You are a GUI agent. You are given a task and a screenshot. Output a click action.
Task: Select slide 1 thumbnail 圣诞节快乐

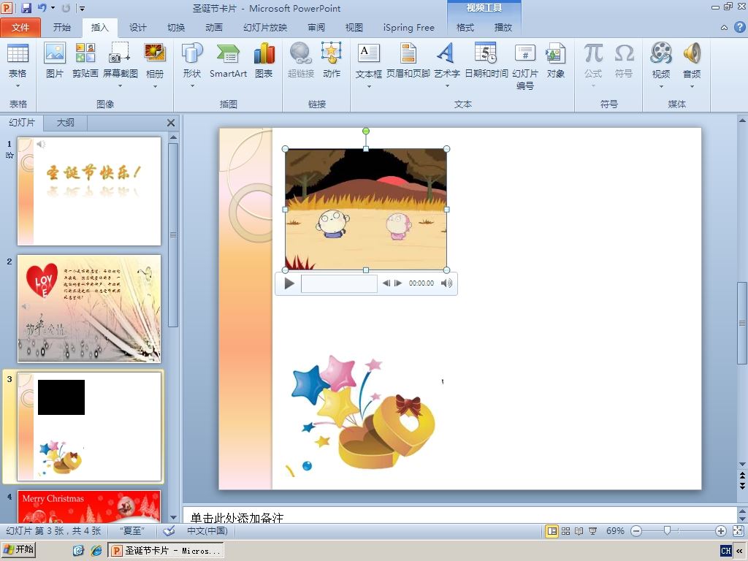pyautogui.click(x=89, y=191)
